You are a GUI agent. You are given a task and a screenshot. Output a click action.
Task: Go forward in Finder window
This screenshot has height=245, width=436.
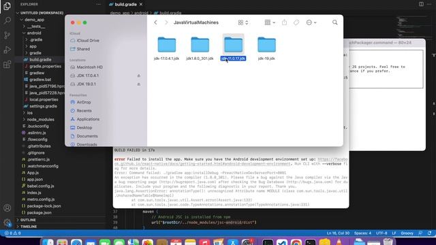coord(166,22)
